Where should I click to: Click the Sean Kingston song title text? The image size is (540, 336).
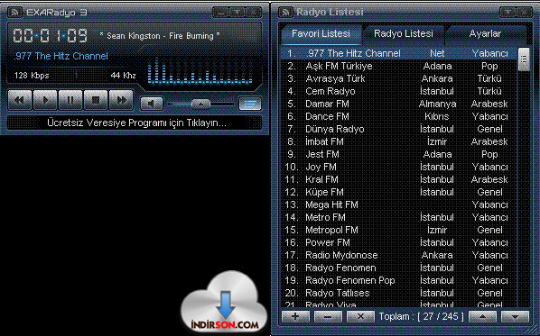point(160,36)
